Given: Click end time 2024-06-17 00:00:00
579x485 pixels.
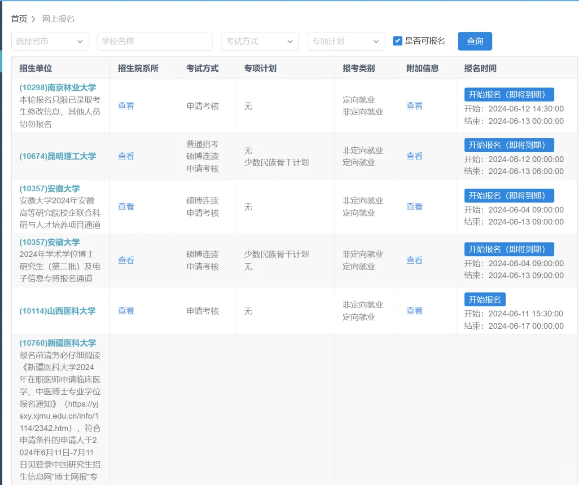Looking at the screenshot, I should pyautogui.click(x=526, y=326).
